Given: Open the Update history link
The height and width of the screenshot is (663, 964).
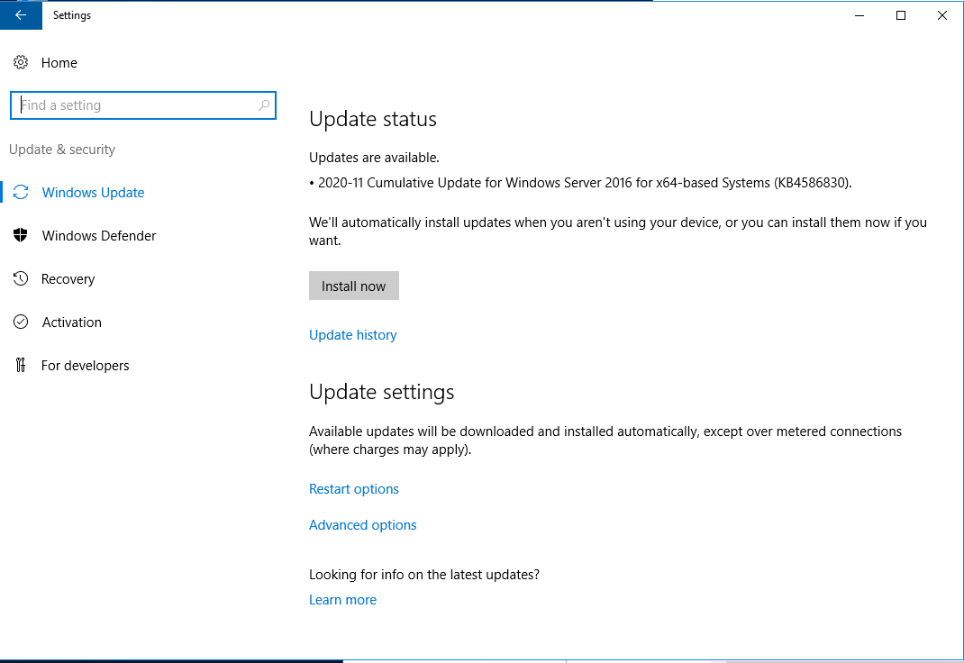Looking at the screenshot, I should 353,335.
